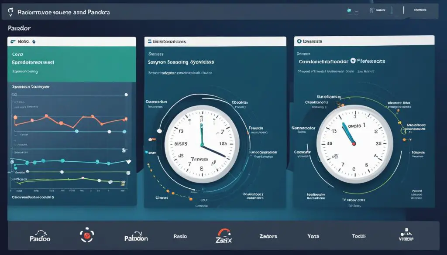Enable the Fferesats status toggle
The image size is (447, 255).
(x=353, y=61)
